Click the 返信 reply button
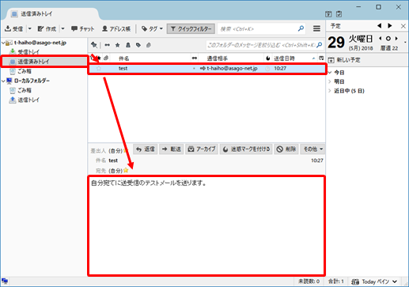409x287 pixels. 146,149
